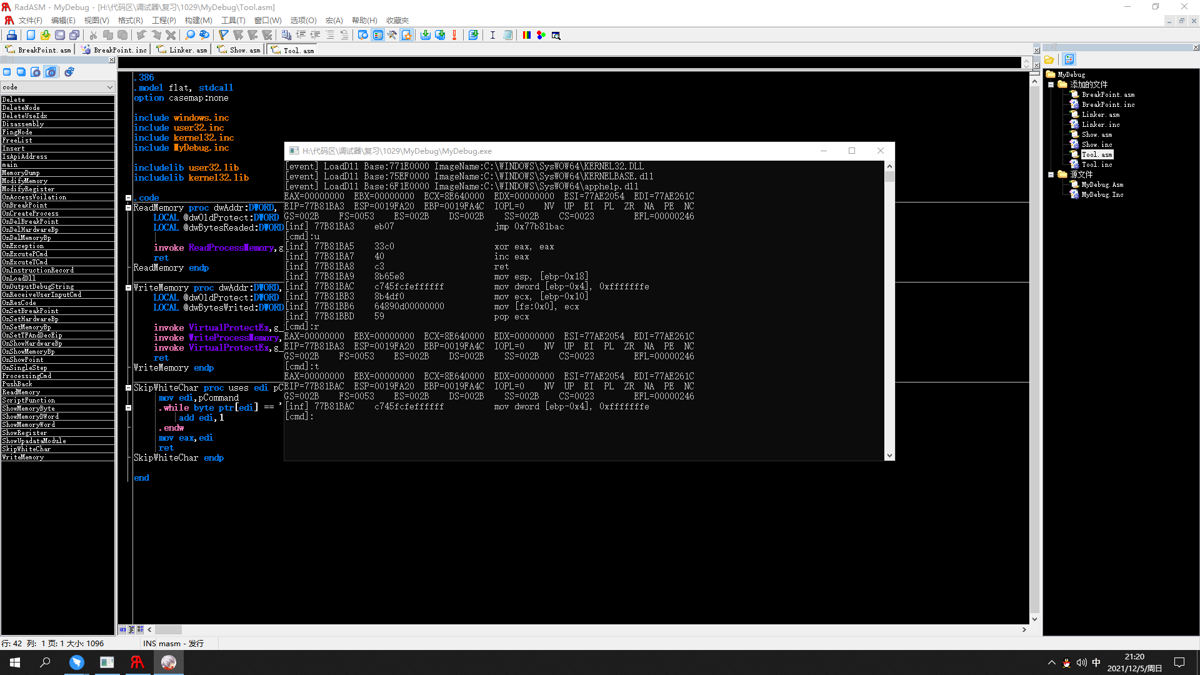Viewport: 1200px width, 675px height.
Task: Open the 'code' combo box dropdown
Action: pyautogui.click(x=110, y=87)
